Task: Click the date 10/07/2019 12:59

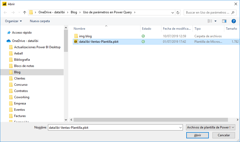Action: [x=174, y=36]
